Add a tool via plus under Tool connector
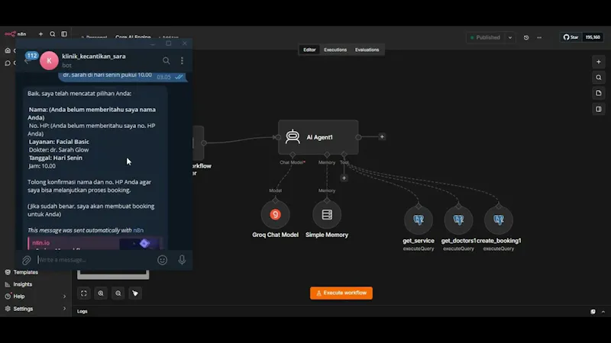Viewport: 611px width, 343px height. click(x=344, y=178)
